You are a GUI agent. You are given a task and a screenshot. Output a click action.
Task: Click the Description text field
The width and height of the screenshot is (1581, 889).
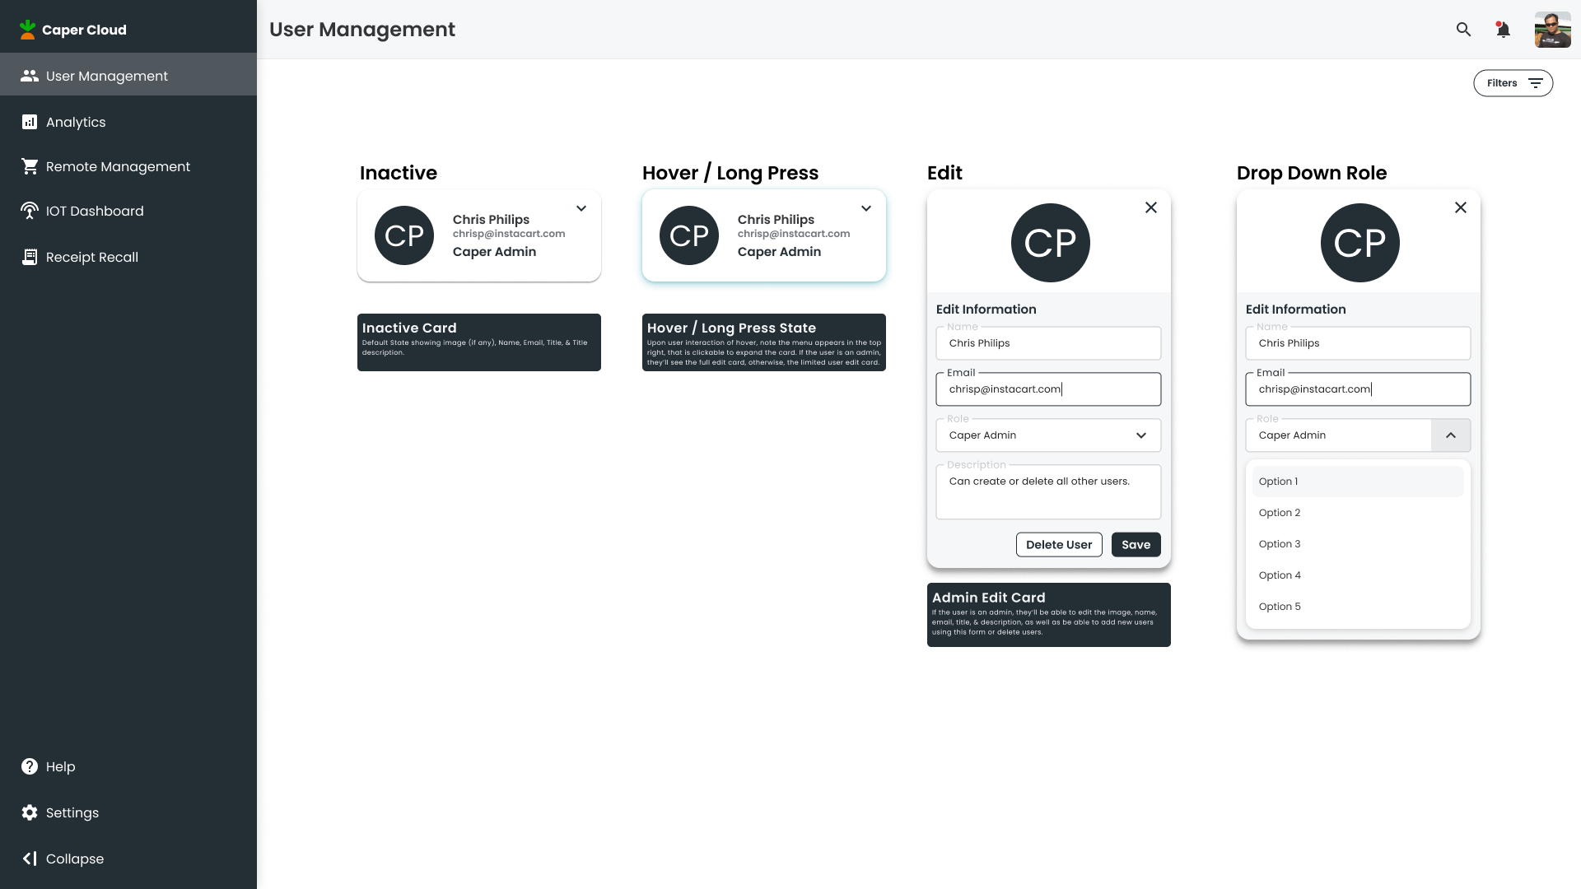(1047, 492)
